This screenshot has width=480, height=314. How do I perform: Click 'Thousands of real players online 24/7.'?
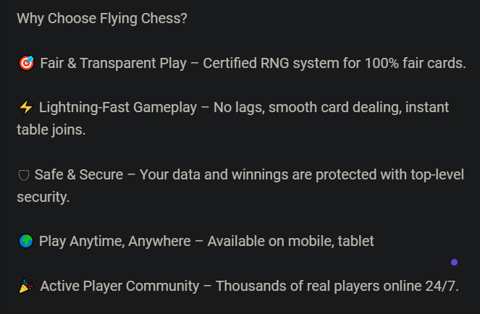[x=337, y=287]
